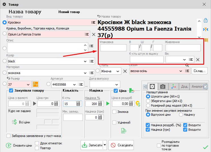
Task: Clear the Вік field with X
Action: [x=198, y=60]
